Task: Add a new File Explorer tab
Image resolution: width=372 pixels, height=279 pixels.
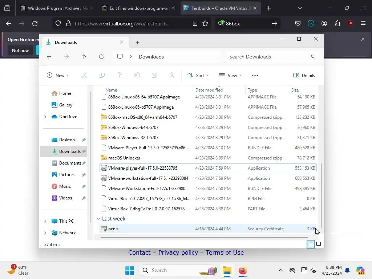Action: click(137, 43)
